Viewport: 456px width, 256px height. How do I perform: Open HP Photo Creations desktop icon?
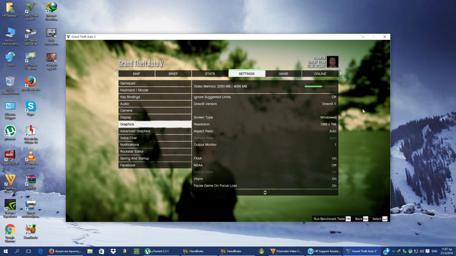(x=30, y=61)
